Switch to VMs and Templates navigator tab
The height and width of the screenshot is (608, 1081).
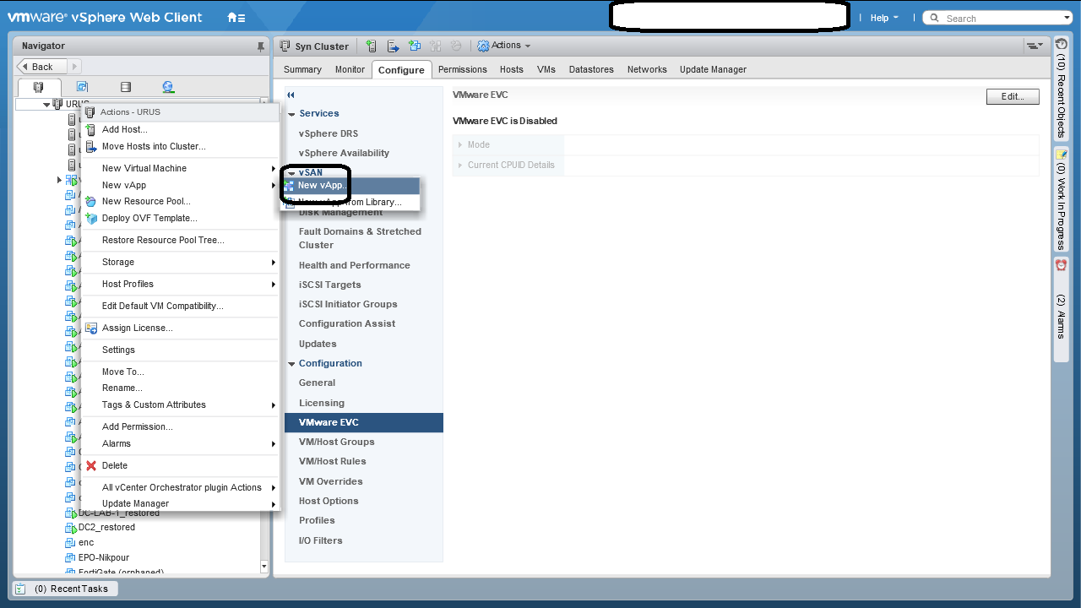pos(82,87)
